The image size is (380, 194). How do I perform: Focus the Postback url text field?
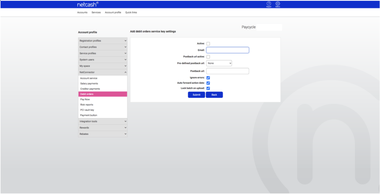(228, 71)
